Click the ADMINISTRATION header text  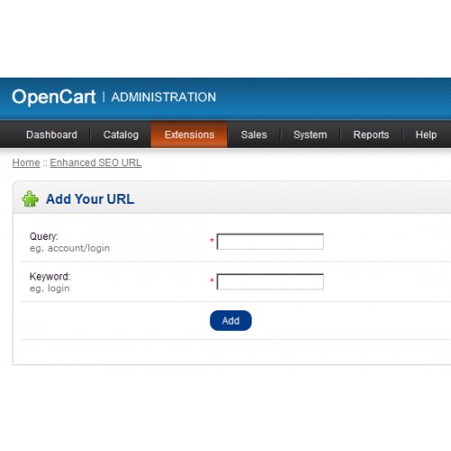[163, 97]
